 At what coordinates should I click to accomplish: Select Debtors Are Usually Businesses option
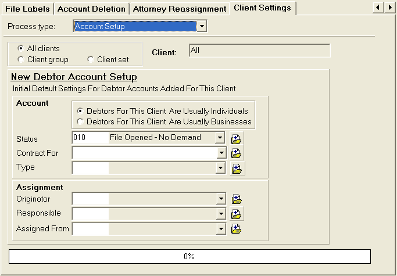[x=80, y=121]
